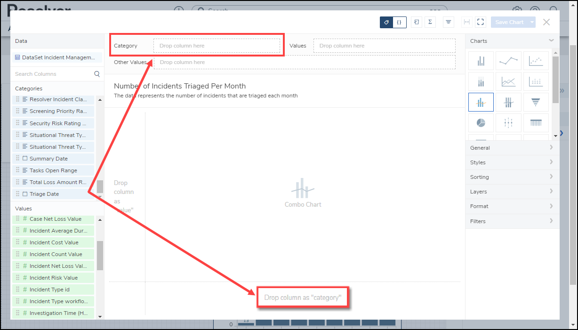Expand the General section
Screen dimensions: 578x330
tap(512, 148)
